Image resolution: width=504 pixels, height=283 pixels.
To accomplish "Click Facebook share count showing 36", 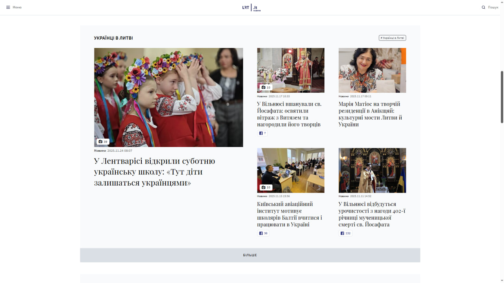I will click(x=263, y=233).
